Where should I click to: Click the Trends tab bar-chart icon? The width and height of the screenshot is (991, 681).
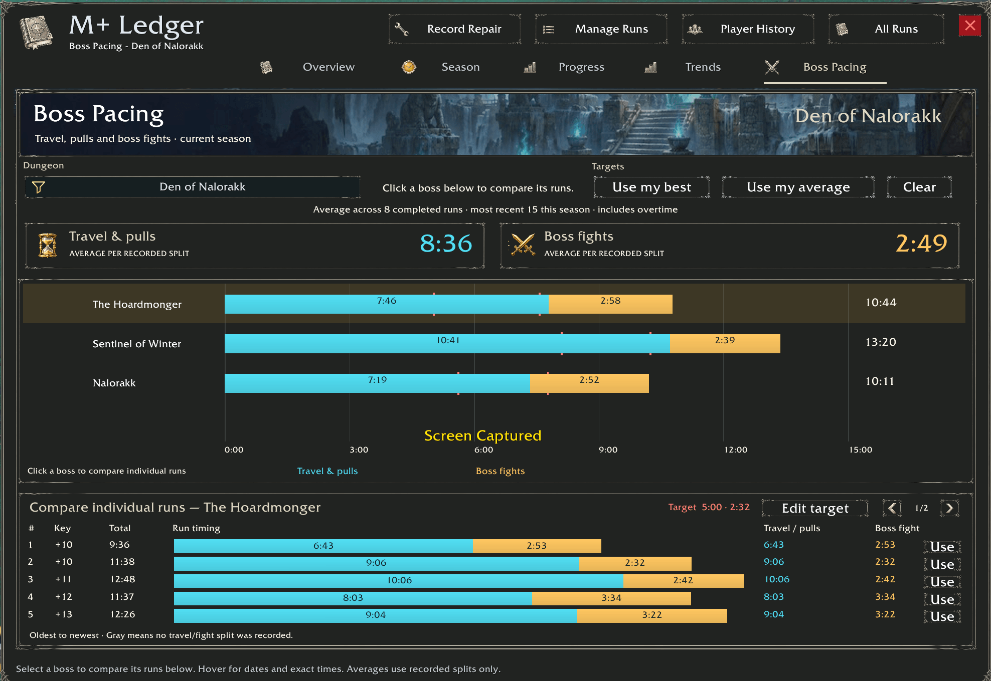pyautogui.click(x=650, y=67)
